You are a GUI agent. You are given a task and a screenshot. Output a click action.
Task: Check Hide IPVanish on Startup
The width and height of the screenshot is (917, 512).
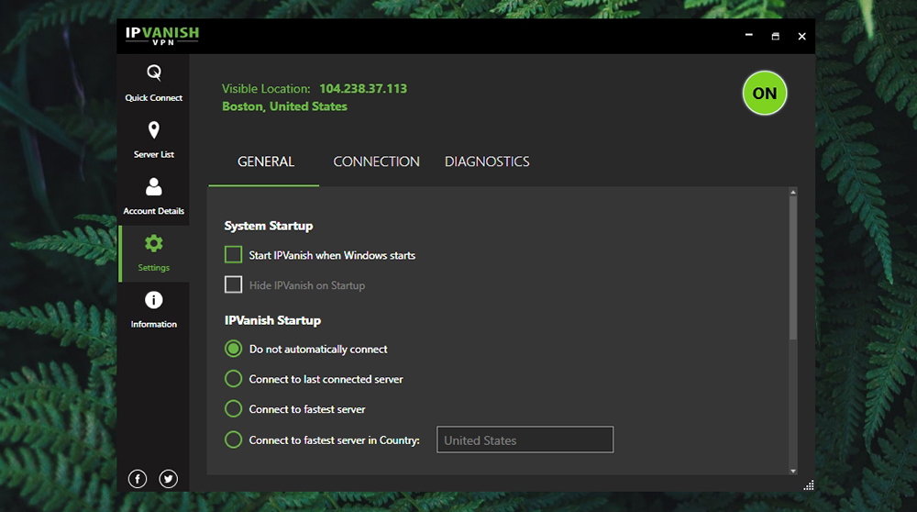pos(233,285)
